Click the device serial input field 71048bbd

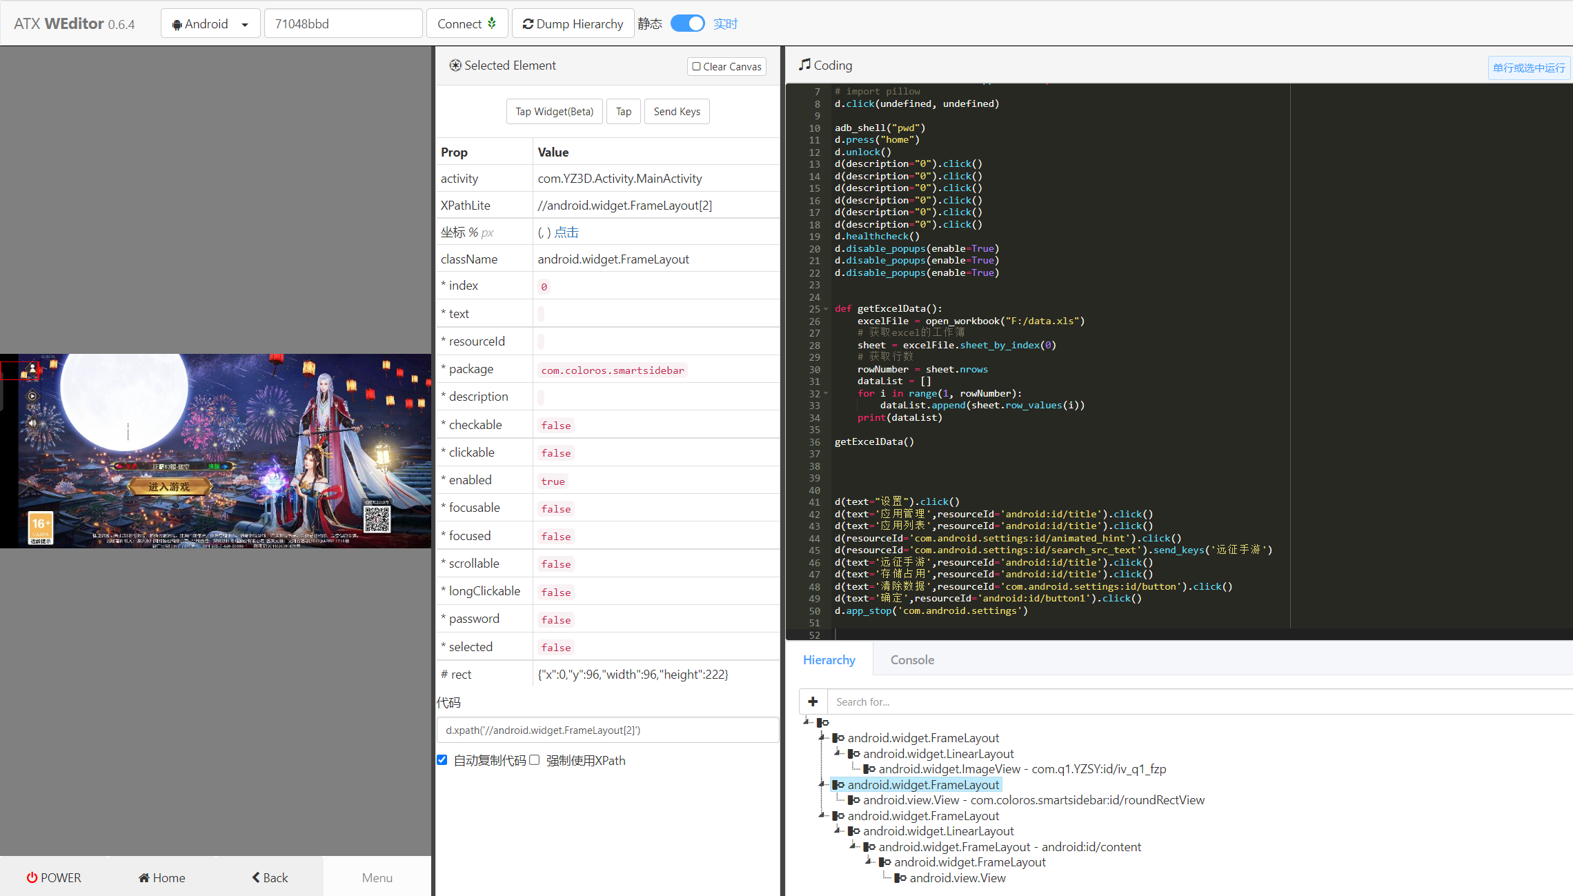[x=343, y=23]
